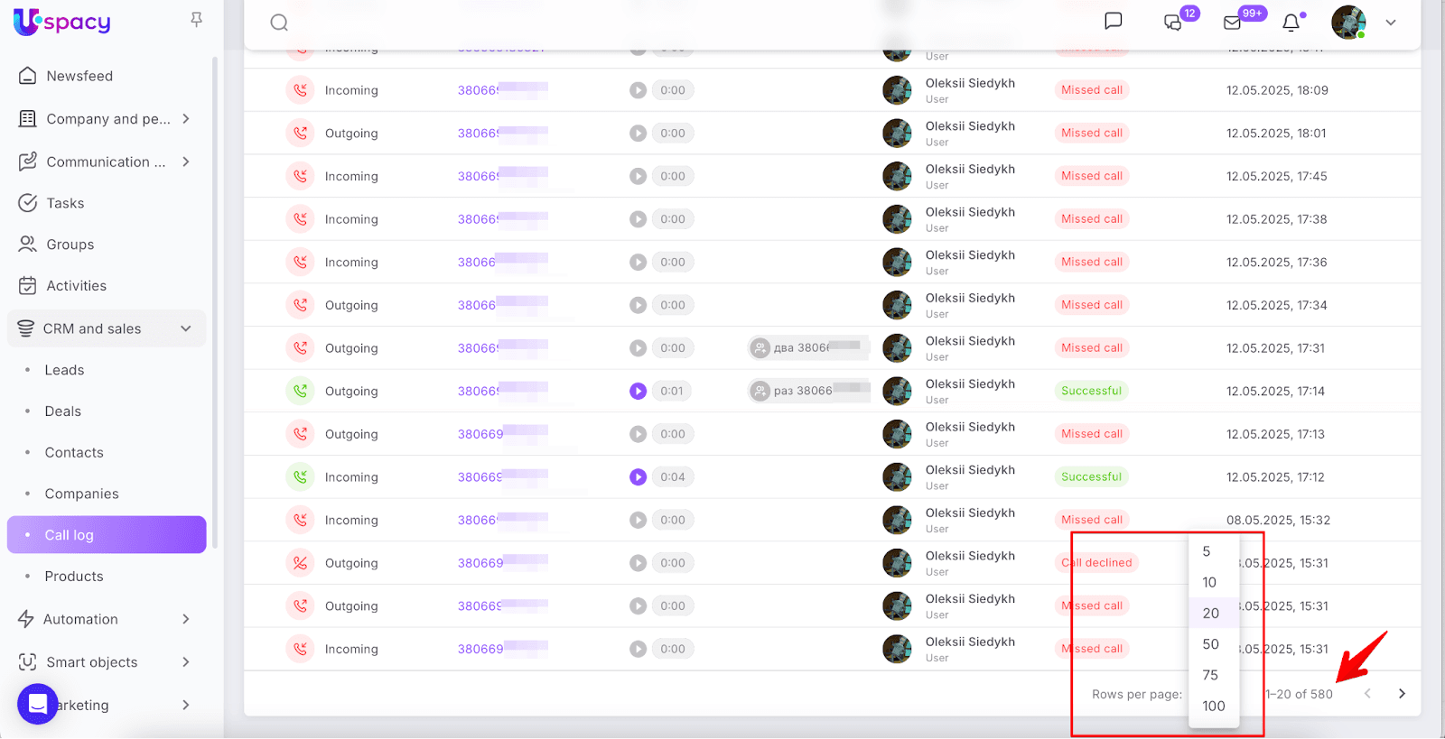The image size is (1445, 739).
Task: Open Activities in the sidebar
Action: (77, 286)
